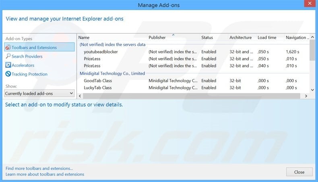Click the Status column header

click(x=207, y=38)
